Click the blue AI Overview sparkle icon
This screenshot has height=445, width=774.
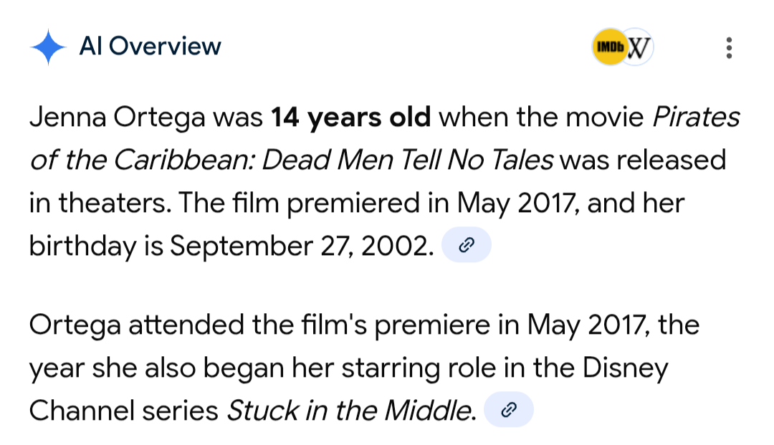tap(48, 47)
